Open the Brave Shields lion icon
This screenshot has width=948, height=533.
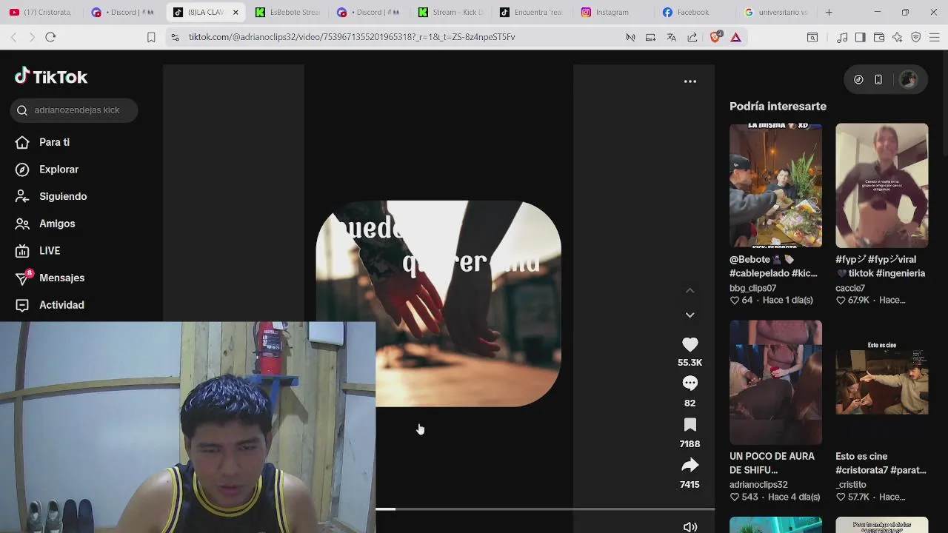(715, 37)
